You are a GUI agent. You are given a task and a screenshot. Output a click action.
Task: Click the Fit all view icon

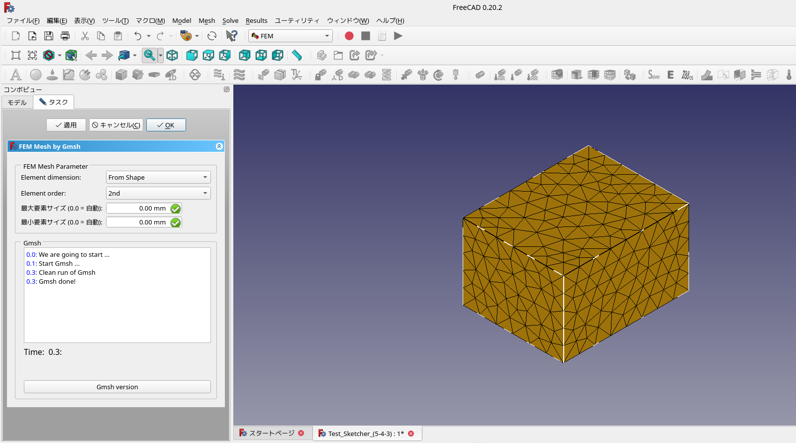(16, 55)
